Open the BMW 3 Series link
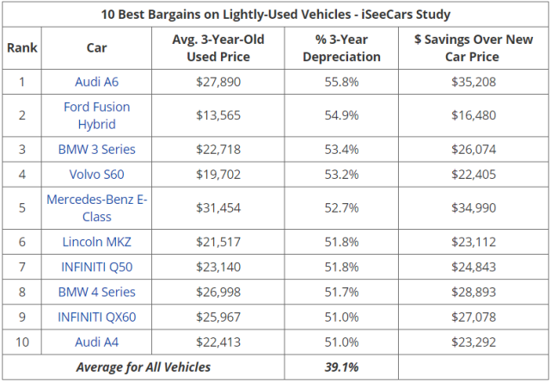This screenshot has width=551, height=382. point(96,148)
